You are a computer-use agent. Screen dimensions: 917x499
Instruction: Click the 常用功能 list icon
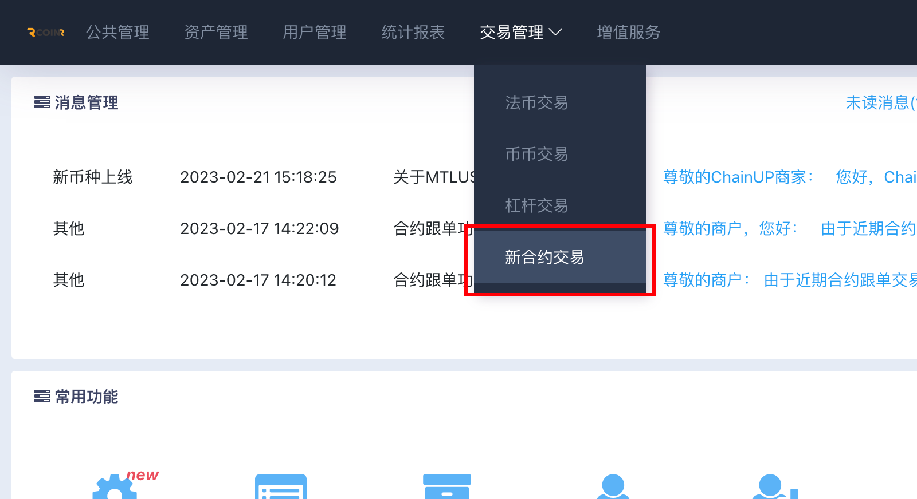[x=42, y=397]
